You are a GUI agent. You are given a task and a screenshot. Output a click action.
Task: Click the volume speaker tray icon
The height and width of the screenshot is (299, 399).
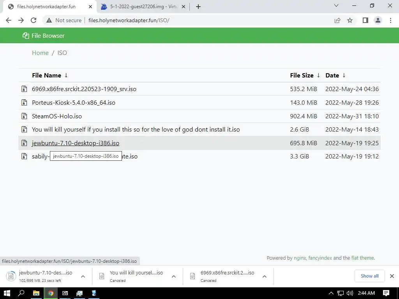[x=350, y=293]
